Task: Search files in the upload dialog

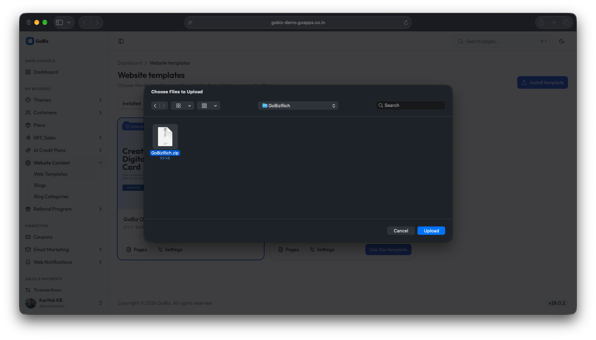Action: point(411,105)
